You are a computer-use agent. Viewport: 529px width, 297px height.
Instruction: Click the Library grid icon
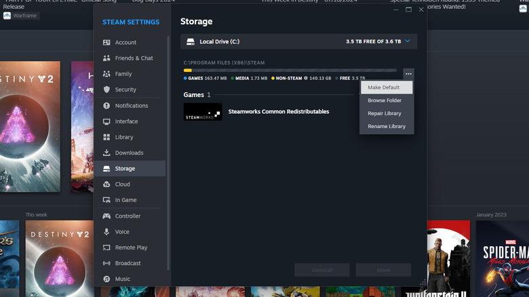(106, 137)
